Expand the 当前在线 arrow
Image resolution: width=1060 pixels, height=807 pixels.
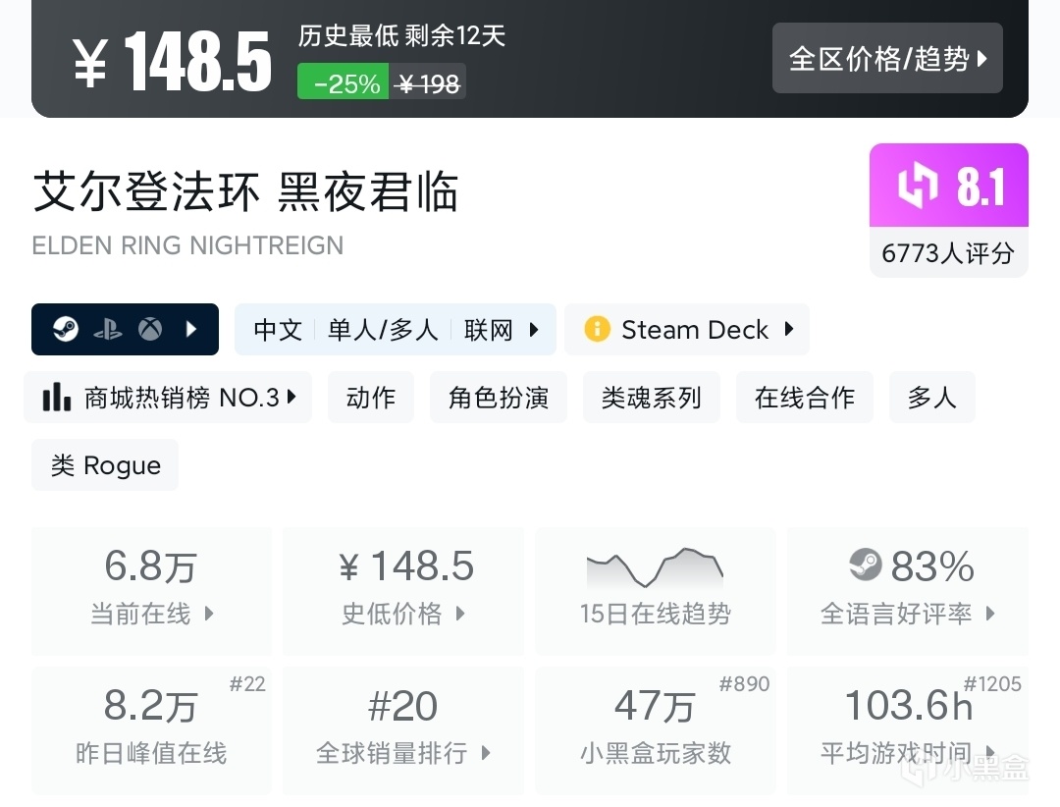[209, 614]
